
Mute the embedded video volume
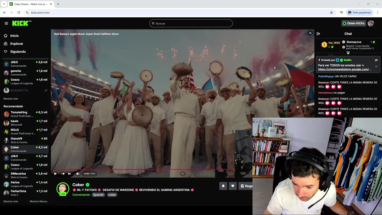pos(78,173)
